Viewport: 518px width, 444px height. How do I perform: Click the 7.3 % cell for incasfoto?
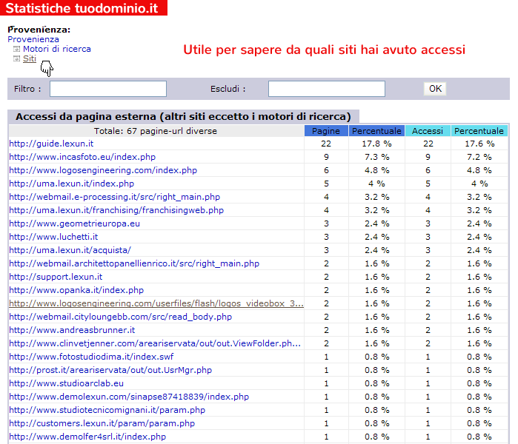[376, 157]
